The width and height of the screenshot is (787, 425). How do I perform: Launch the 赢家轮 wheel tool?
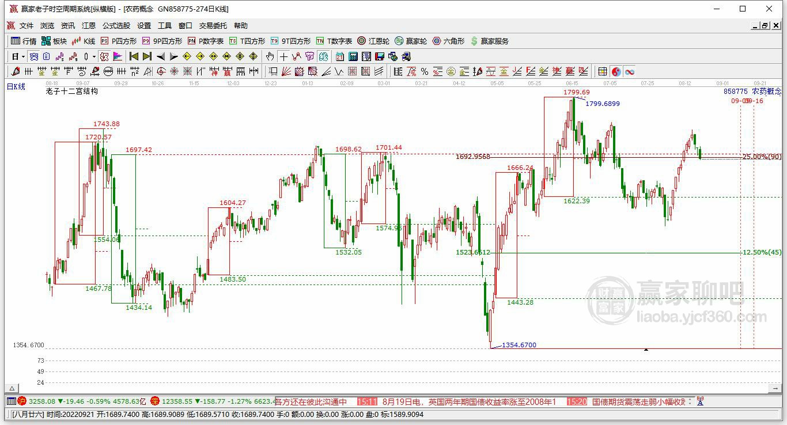[411, 41]
